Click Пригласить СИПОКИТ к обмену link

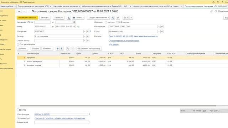coord(60,118)
